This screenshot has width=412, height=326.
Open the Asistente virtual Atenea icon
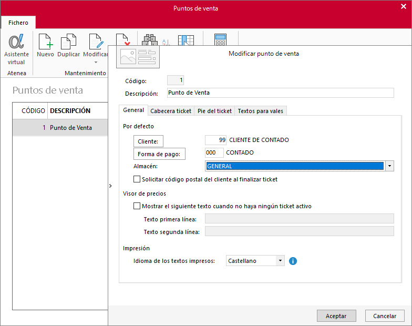[x=16, y=42]
